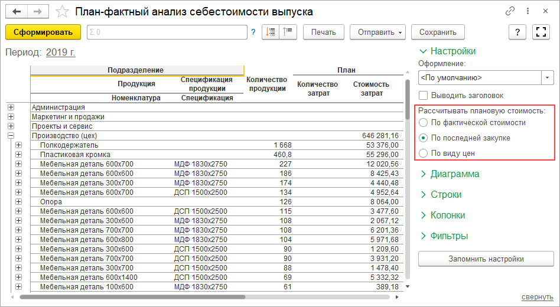Open help with question mark button
560x307 pixels.
tap(517, 32)
